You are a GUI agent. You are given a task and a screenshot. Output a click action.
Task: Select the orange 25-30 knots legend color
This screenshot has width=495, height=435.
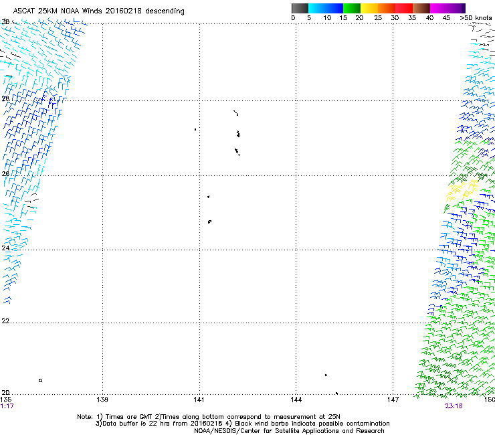click(387, 8)
